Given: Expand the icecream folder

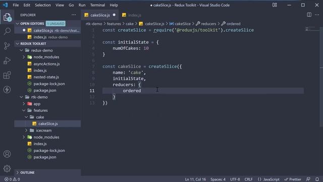Looking at the screenshot, I should pyautogui.click(x=26, y=130).
